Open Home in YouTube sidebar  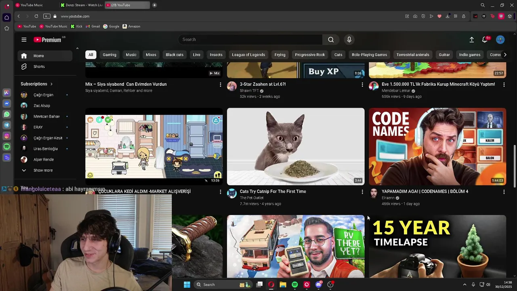coord(45,56)
